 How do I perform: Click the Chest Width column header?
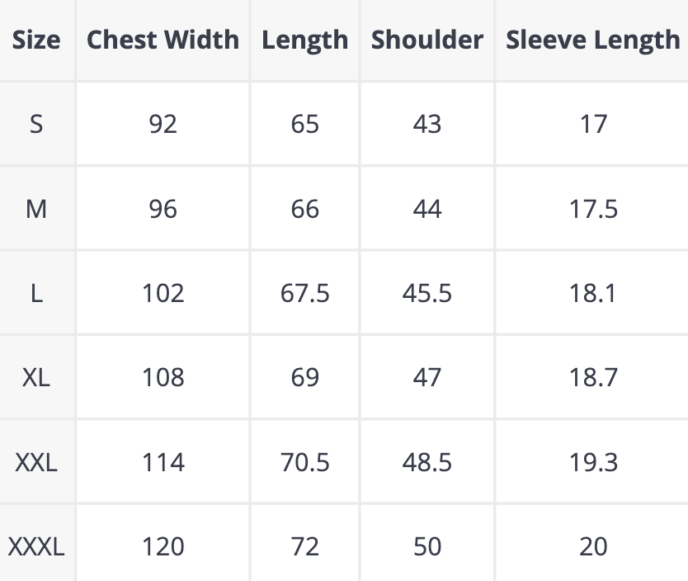[163, 40]
